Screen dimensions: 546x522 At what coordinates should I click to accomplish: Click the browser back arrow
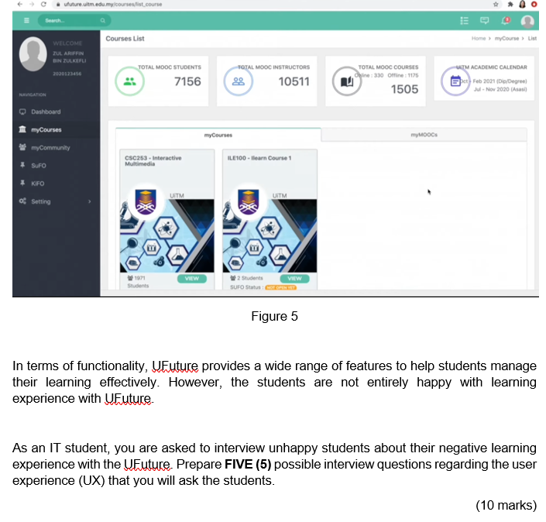pyautogui.click(x=20, y=4)
